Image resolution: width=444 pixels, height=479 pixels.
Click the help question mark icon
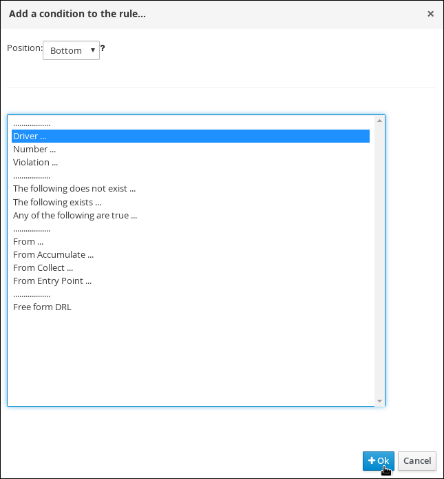103,49
